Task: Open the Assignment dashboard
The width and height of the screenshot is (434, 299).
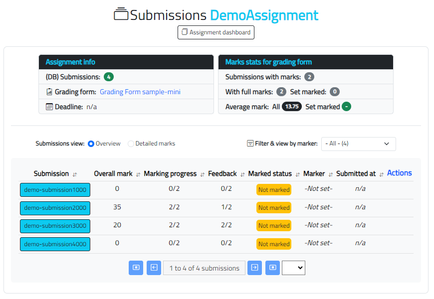Action: [x=216, y=32]
